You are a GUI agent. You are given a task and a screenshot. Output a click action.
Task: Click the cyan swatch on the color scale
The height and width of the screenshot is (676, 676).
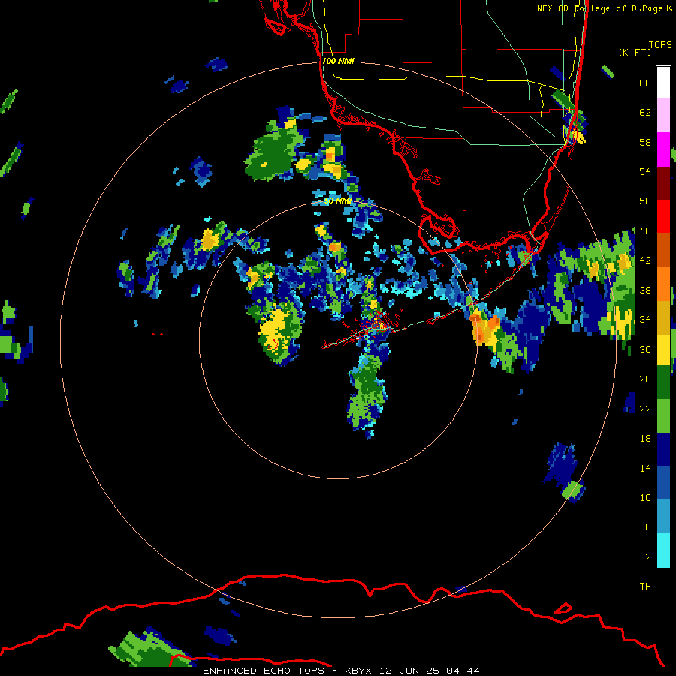(x=663, y=551)
